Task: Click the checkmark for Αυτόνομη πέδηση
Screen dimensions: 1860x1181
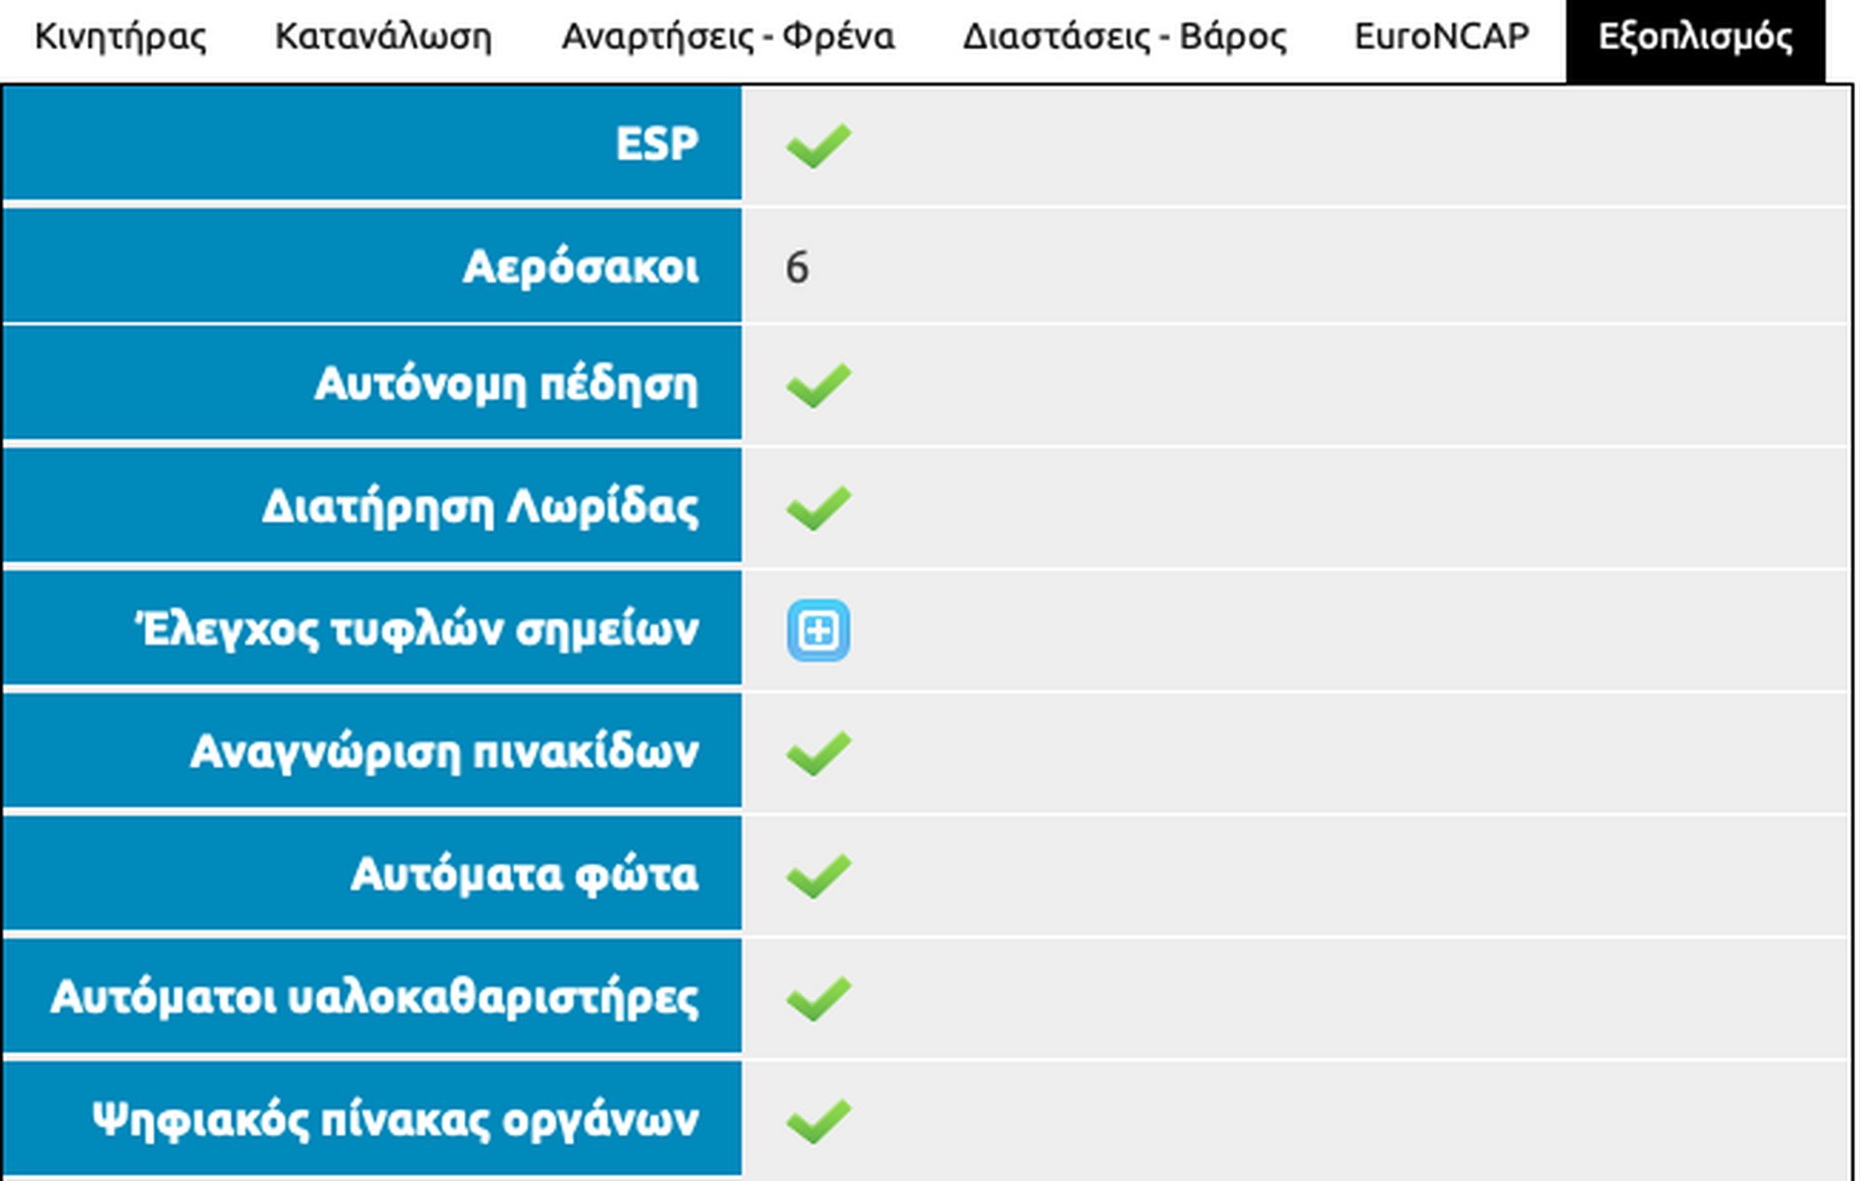Action: 819,386
